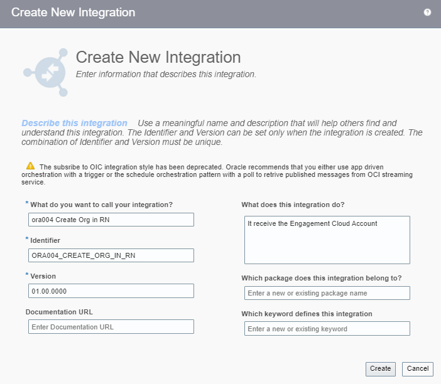Click the integration graphic icon
441x384 pixels.
(x=46, y=73)
